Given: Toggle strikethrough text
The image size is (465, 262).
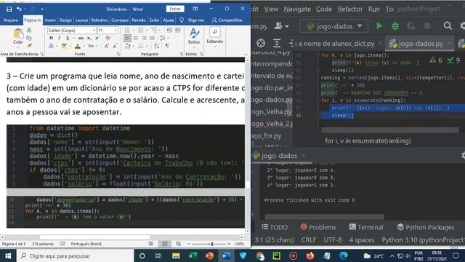Looking at the screenshot, I should [x=81, y=38].
